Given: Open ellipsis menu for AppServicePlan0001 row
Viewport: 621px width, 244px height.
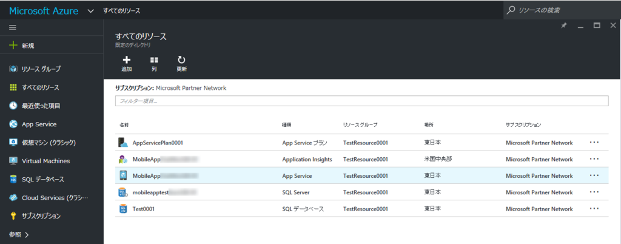Looking at the screenshot, I should (x=594, y=143).
